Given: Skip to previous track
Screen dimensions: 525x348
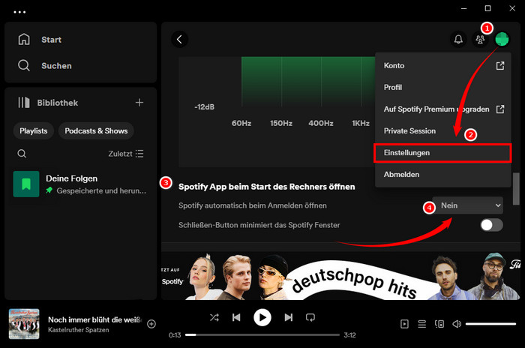Looking at the screenshot, I should point(236,317).
